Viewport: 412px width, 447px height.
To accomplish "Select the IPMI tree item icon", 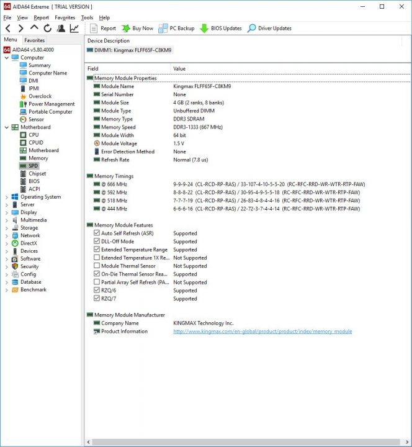I will coord(23,88).
